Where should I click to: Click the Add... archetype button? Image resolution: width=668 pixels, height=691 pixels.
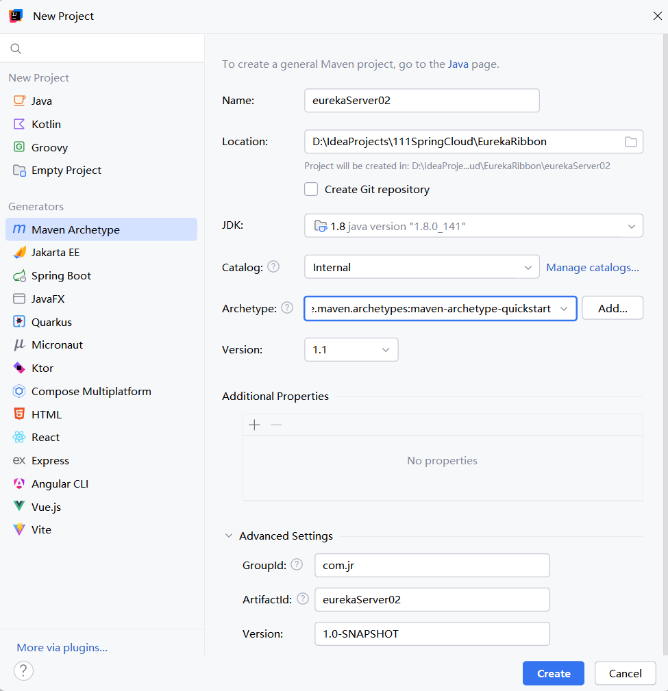coord(613,308)
